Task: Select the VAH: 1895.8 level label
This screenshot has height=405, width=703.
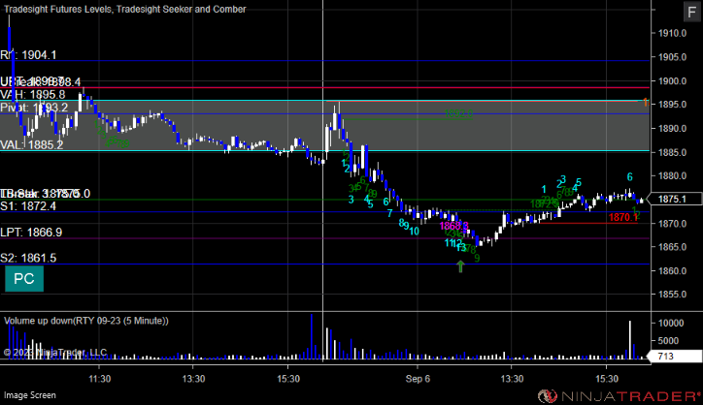Action: pos(33,94)
